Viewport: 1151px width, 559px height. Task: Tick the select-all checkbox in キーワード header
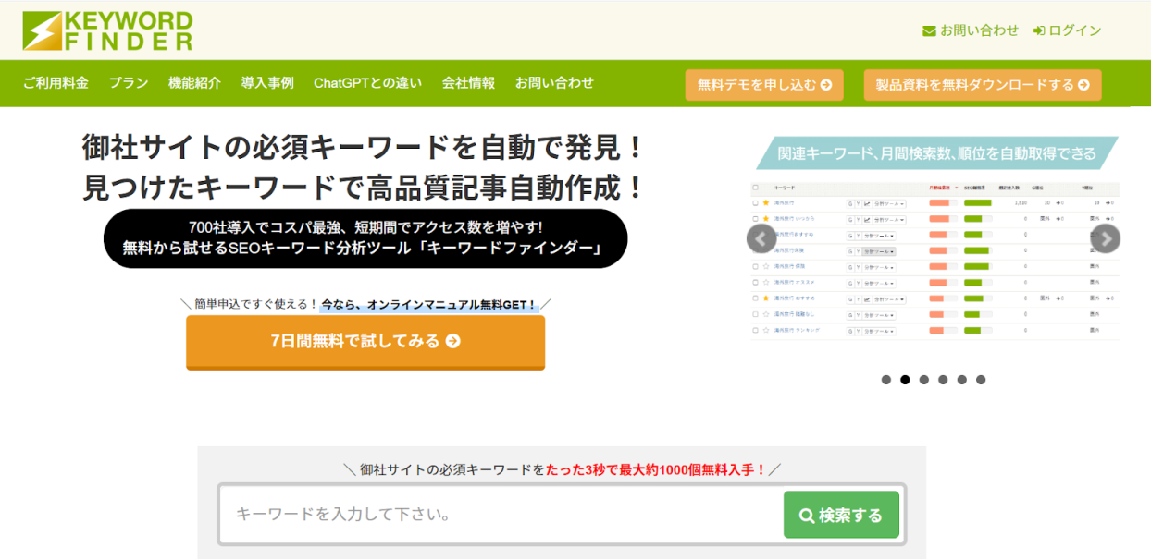pyautogui.click(x=755, y=188)
